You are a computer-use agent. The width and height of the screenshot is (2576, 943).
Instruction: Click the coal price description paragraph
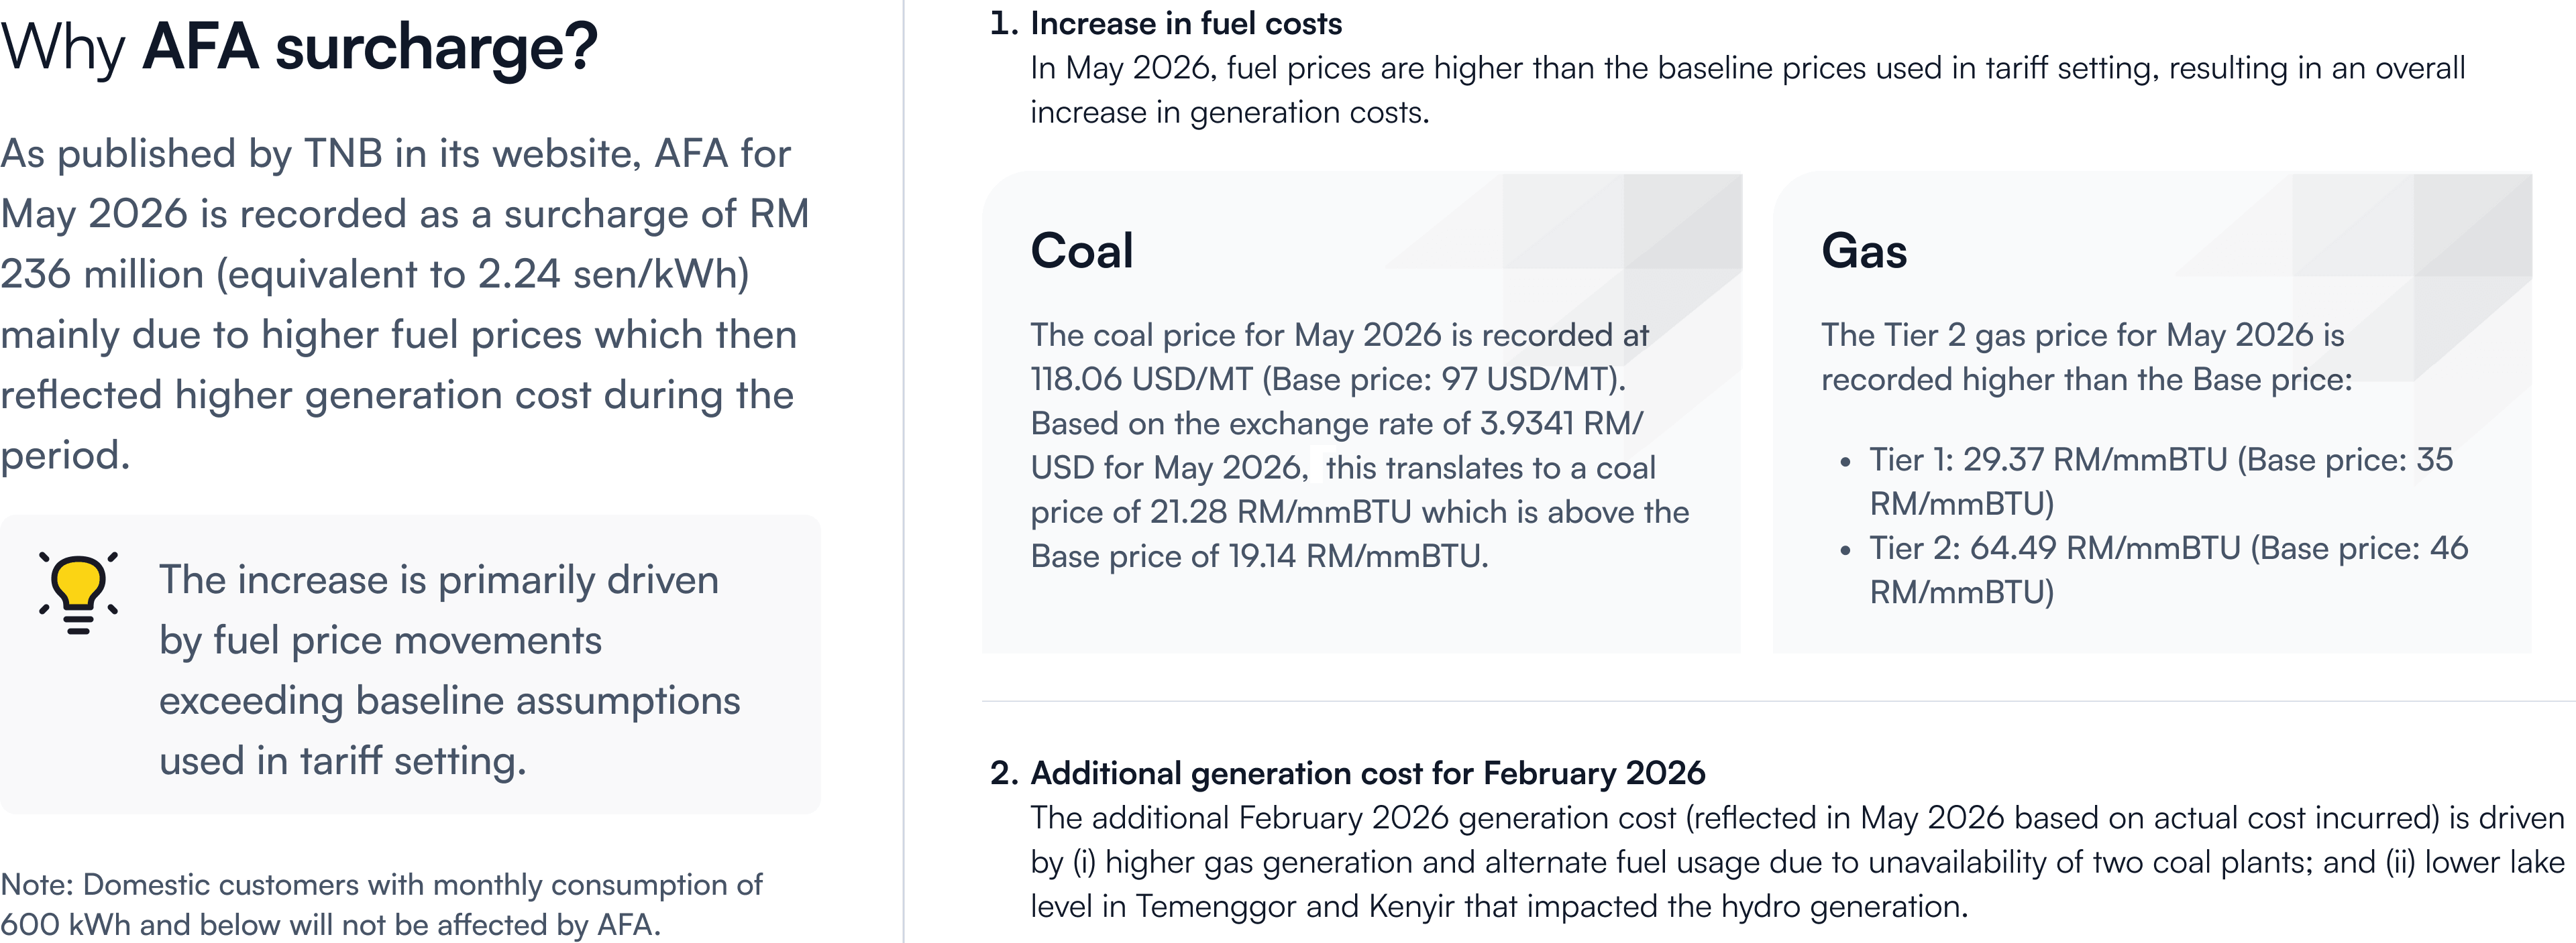[1359, 446]
